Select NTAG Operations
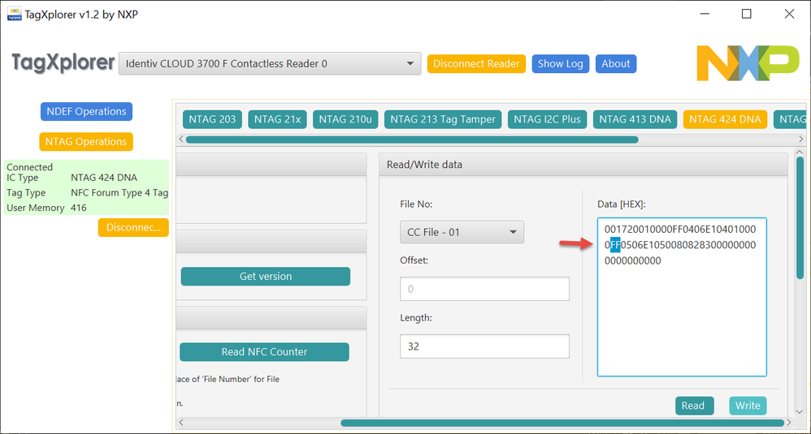The height and width of the screenshot is (434, 811). pos(86,141)
